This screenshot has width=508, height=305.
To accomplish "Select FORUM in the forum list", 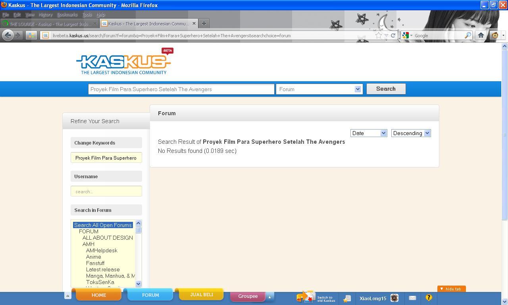I will (89, 231).
